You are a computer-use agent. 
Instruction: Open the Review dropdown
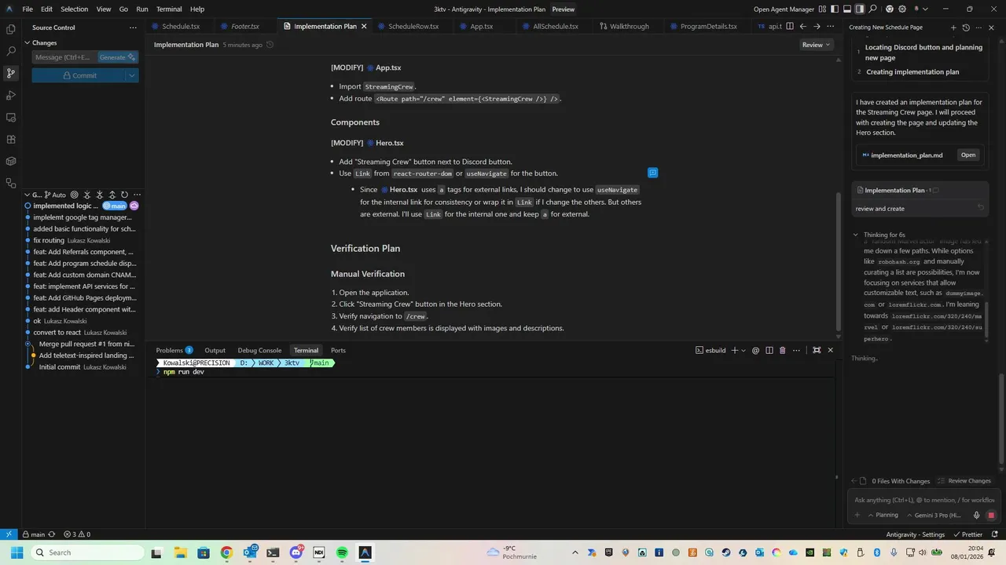click(817, 45)
